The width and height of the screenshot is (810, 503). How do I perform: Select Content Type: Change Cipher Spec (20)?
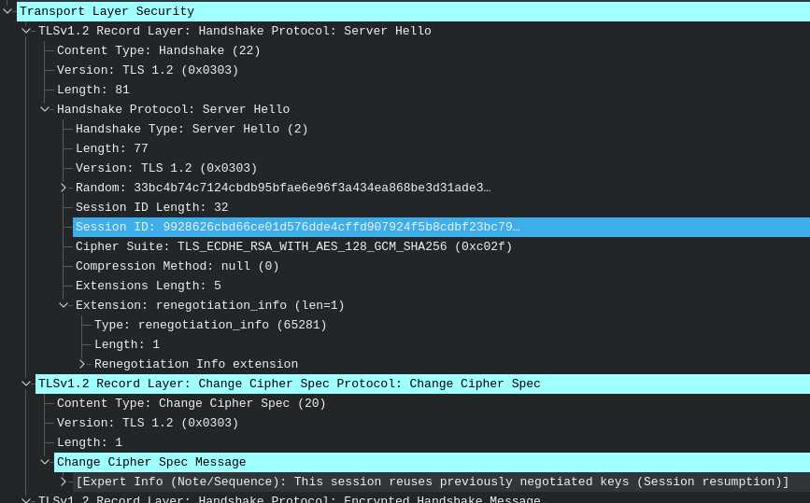click(x=192, y=403)
